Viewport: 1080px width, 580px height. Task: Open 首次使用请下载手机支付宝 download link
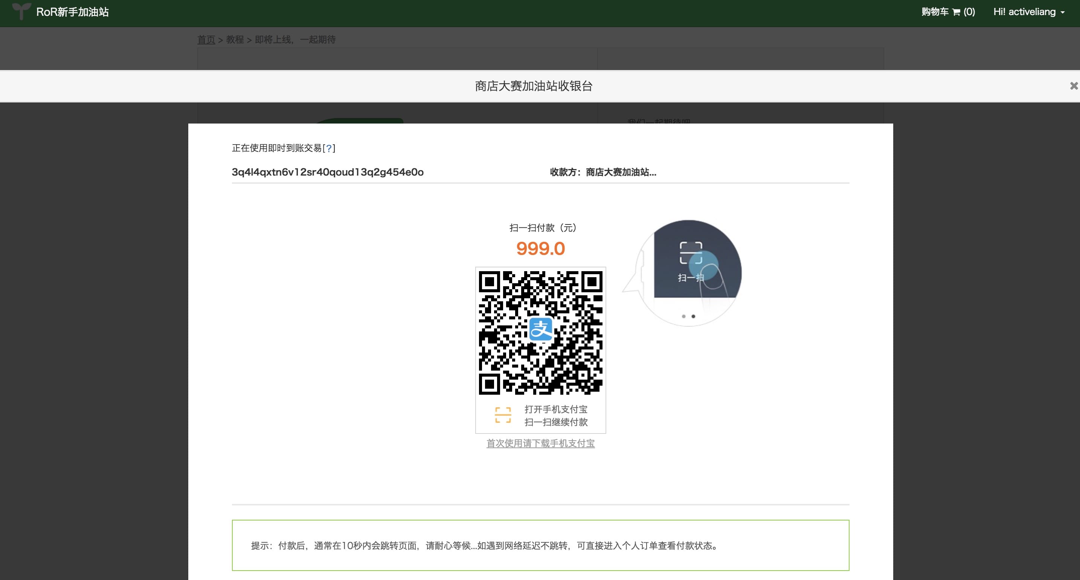click(x=540, y=443)
